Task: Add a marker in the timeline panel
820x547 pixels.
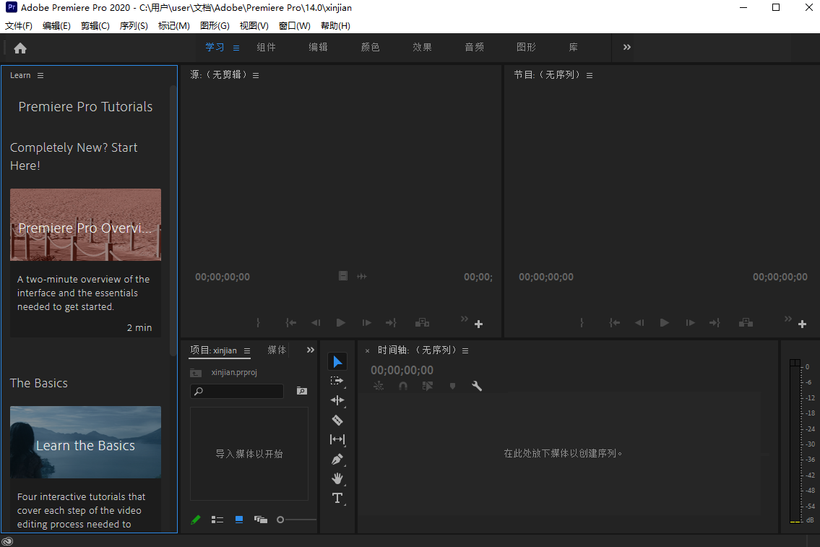Action: [452, 386]
